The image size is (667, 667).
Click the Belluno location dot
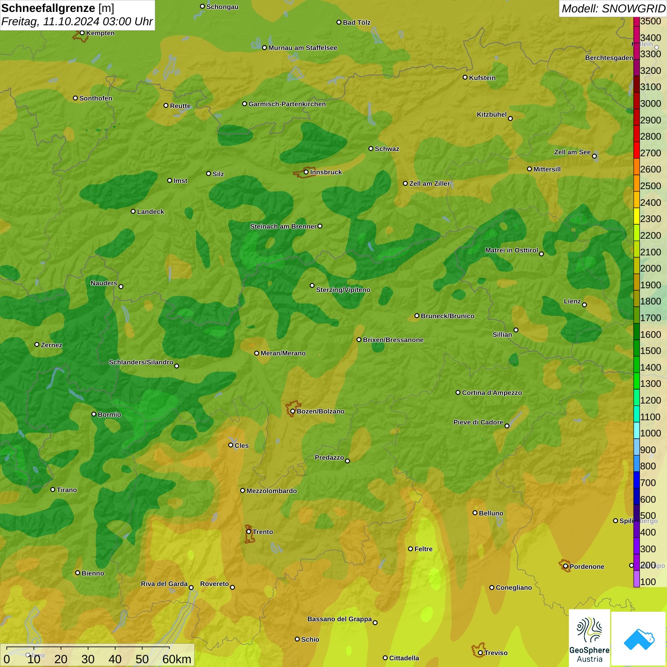tap(475, 513)
